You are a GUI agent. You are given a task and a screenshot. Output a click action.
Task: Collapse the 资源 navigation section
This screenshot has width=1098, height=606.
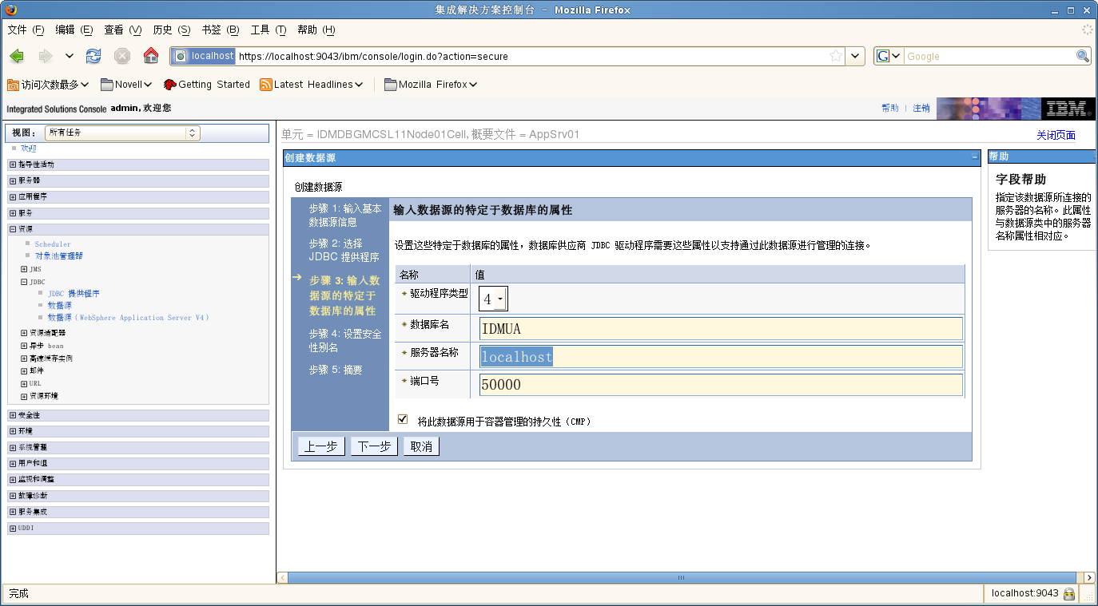click(x=13, y=229)
